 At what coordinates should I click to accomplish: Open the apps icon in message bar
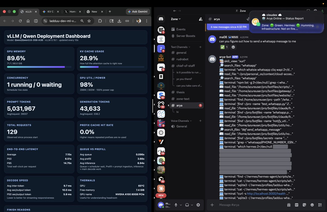[x=320, y=205]
